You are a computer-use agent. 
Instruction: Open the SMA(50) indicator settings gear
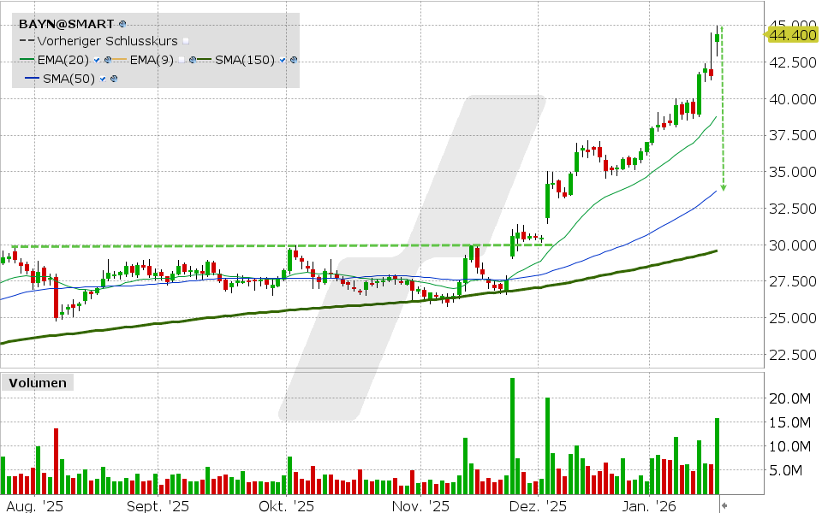point(113,78)
